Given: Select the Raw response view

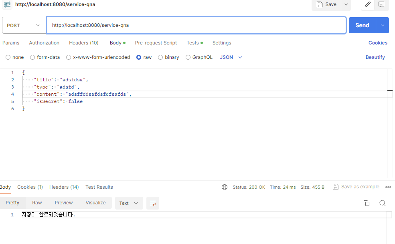Looking at the screenshot, I should (37, 203).
